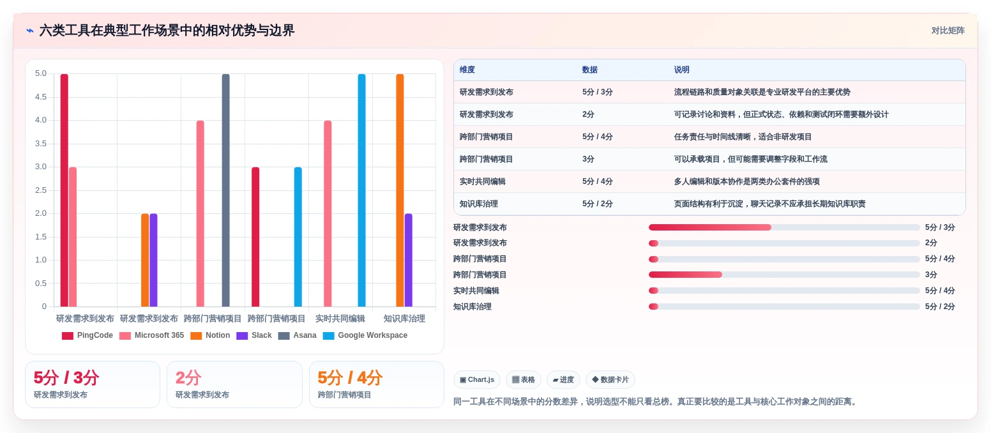The image size is (991, 433).
Task: Toggle the Slack legend entry
Action: point(254,336)
